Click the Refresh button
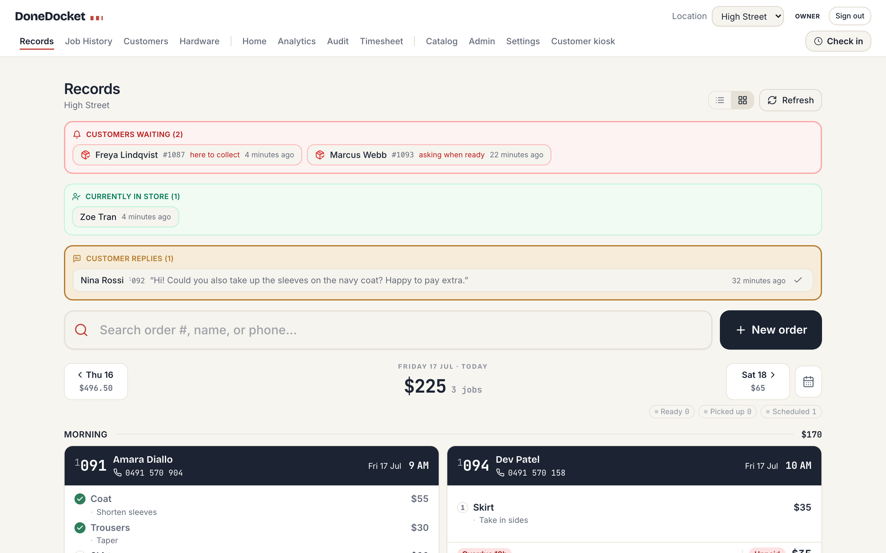The height and width of the screenshot is (553, 886). tap(790, 100)
